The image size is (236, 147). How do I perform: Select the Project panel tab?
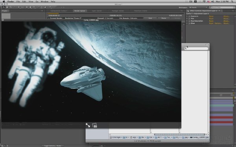(5, 11)
